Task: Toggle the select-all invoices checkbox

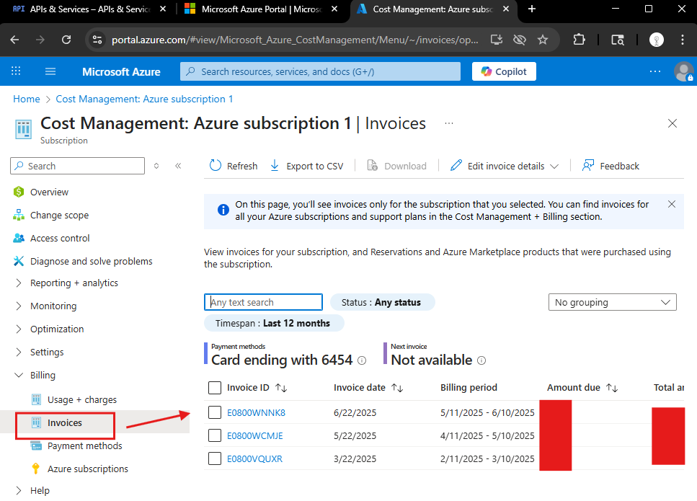Action: tap(215, 388)
